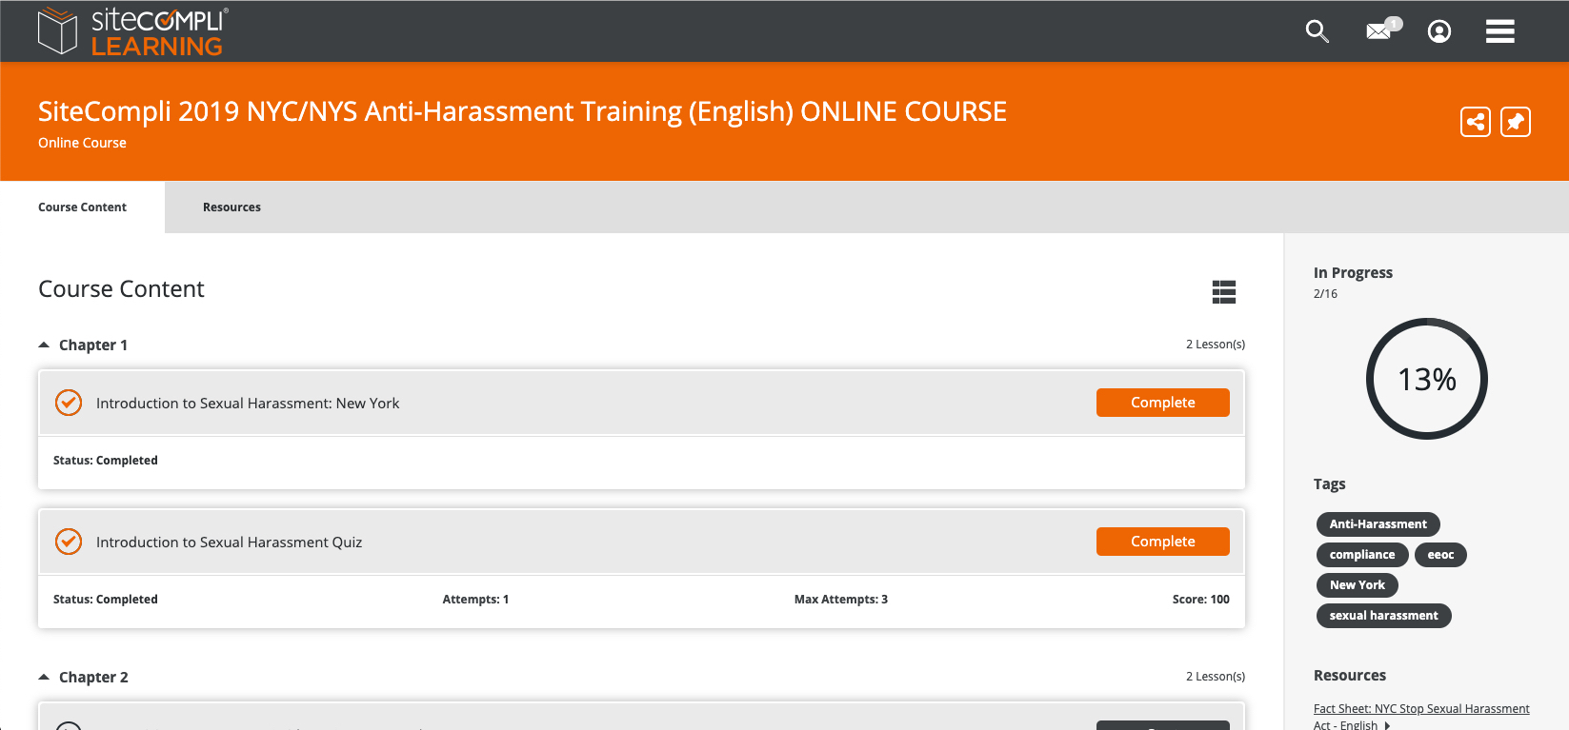The height and width of the screenshot is (730, 1569).
Task: Open the user profile icon
Action: click(x=1439, y=31)
